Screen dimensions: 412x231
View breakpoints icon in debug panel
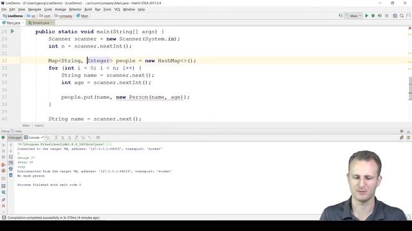point(3,165)
